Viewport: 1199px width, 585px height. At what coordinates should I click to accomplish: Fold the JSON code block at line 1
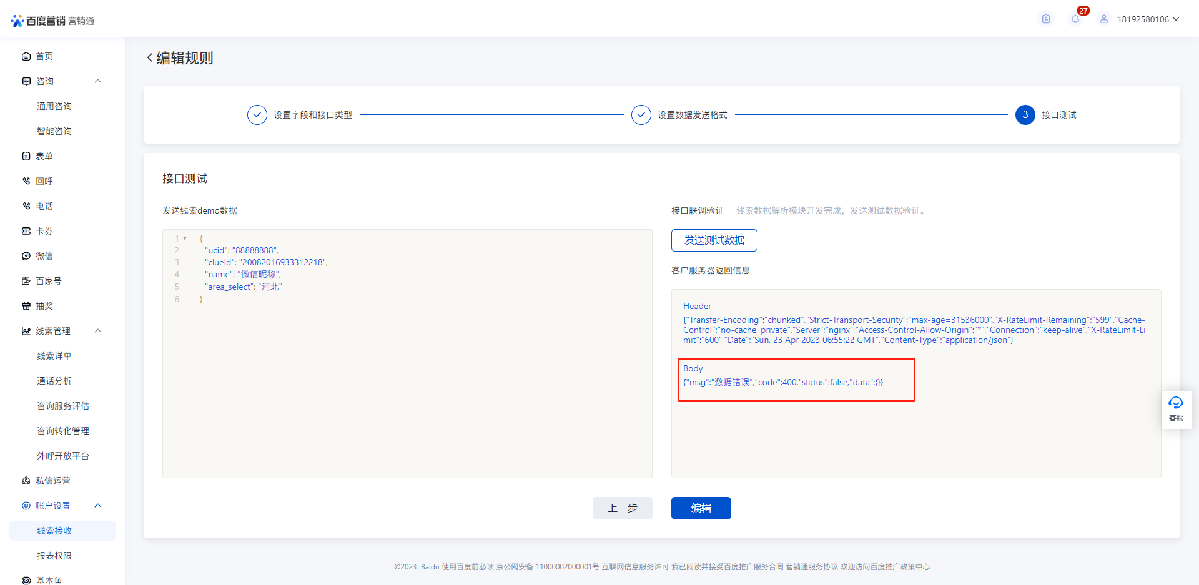(x=185, y=238)
